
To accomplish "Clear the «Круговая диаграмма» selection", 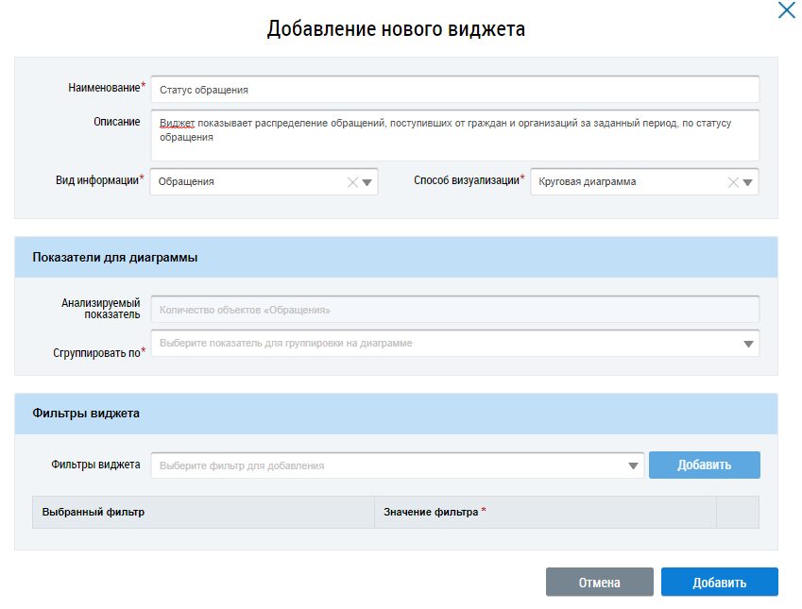I will (x=733, y=182).
